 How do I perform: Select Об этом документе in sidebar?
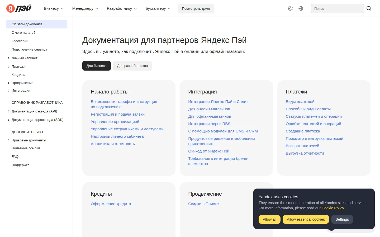pos(37,24)
